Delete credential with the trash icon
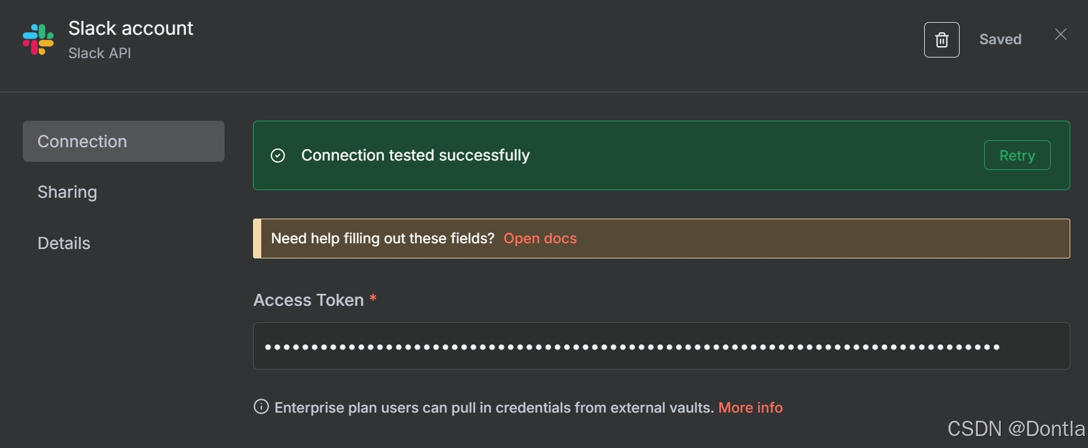Image resolution: width=1088 pixels, height=448 pixels. (941, 40)
